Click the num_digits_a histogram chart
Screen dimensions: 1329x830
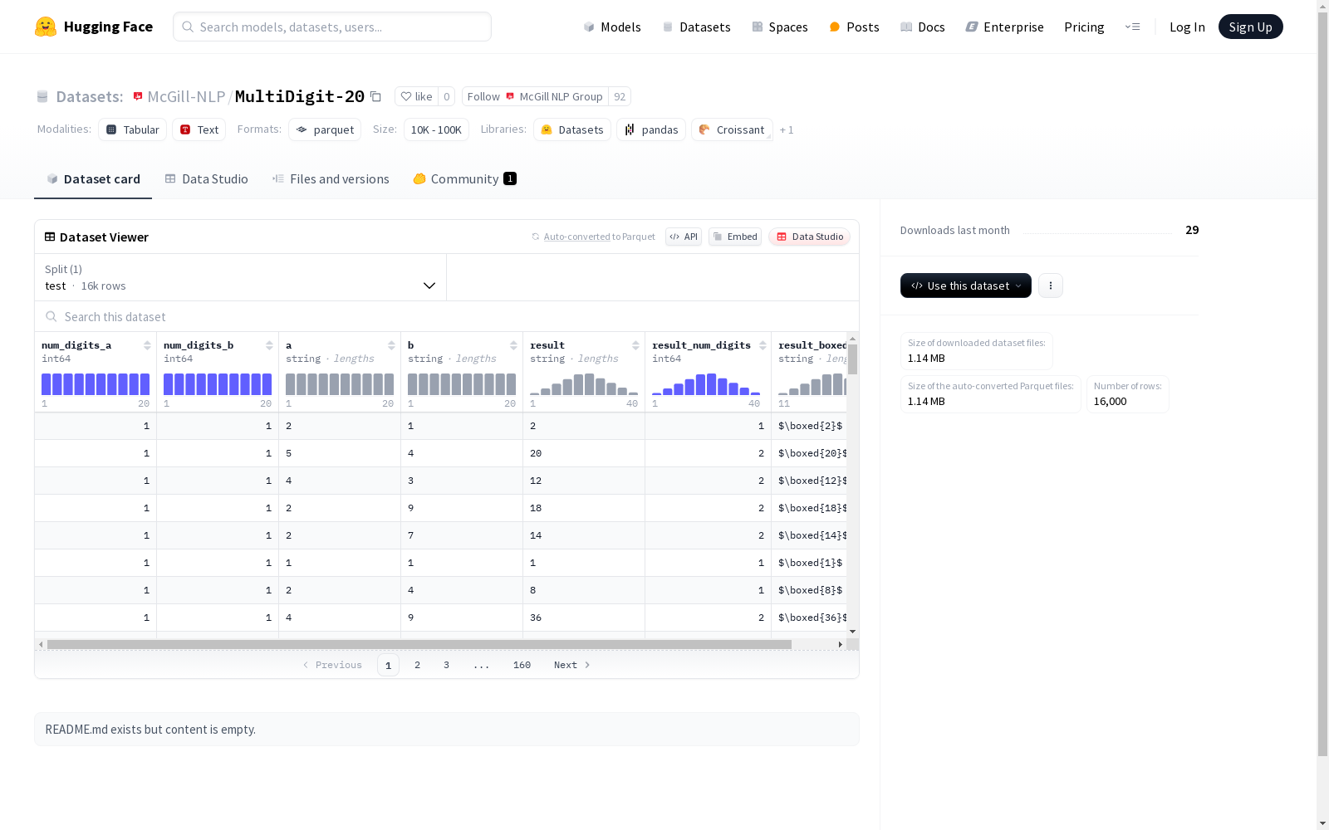pyautogui.click(x=96, y=384)
